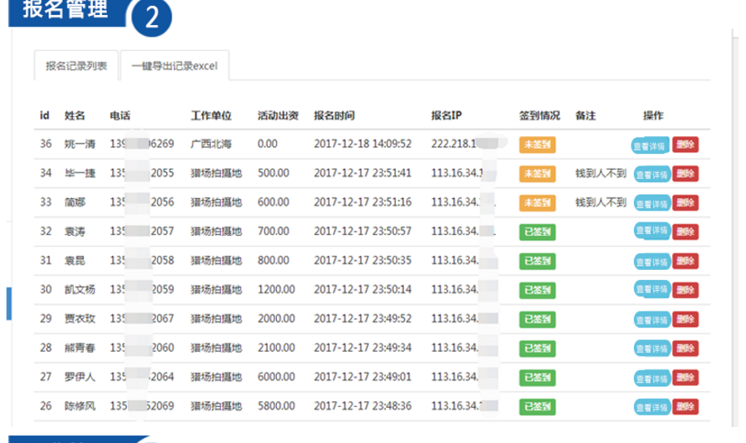Image resolution: width=746 pixels, height=443 pixels.
Task: Click amount 6000.00 for 罗伊人
Action: point(277,377)
